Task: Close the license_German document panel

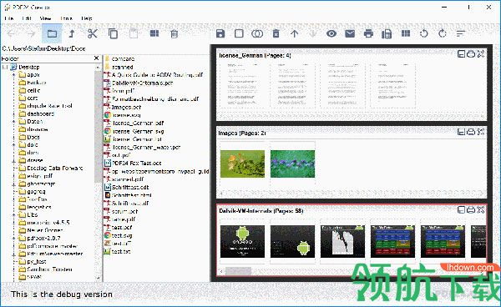Action: click(x=481, y=54)
